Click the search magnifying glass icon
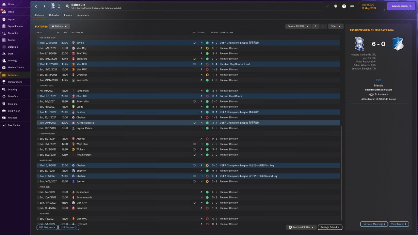Viewport: 418px width, 235px height. pos(67,6)
